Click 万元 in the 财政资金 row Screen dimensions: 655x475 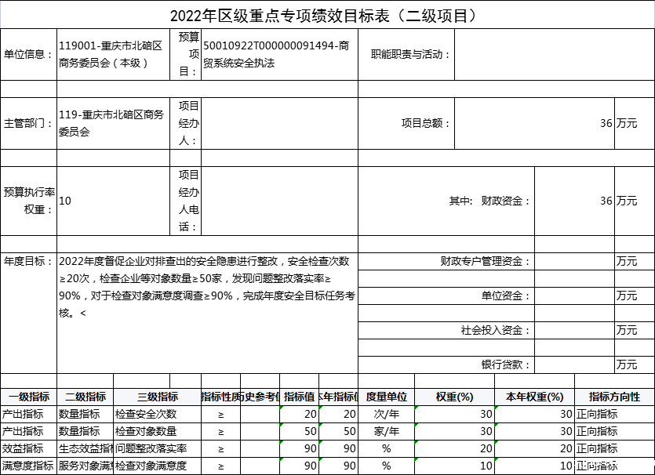(627, 201)
